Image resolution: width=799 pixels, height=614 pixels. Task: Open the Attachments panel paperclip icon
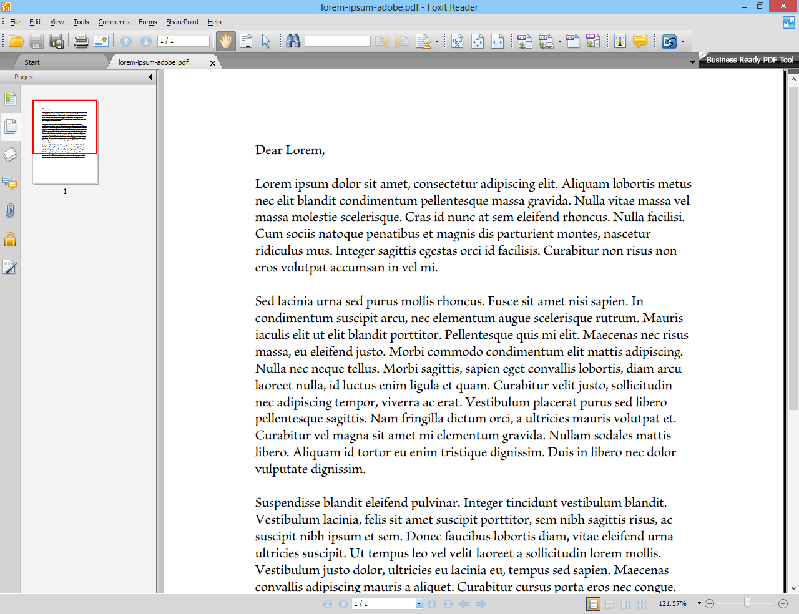(10, 211)
